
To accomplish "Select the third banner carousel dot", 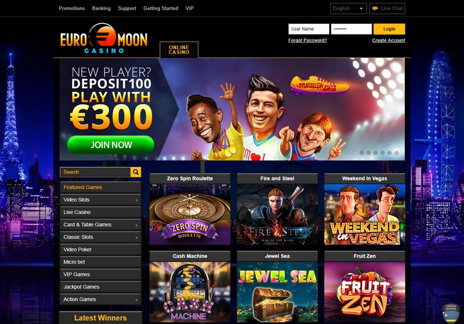I will coord(368,153).
